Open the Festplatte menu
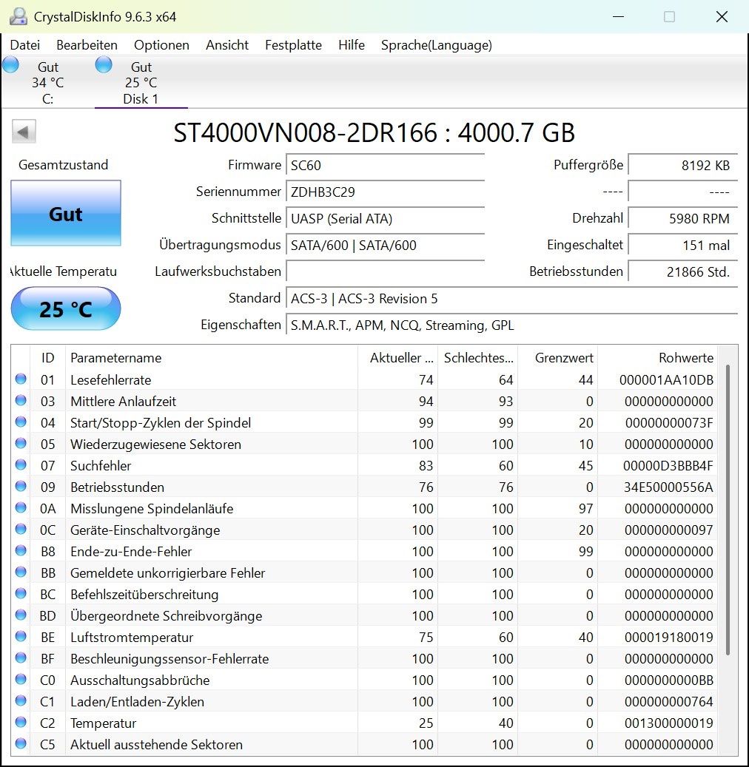This screenshot has height=767, width=749. click(x=293, y=45)
